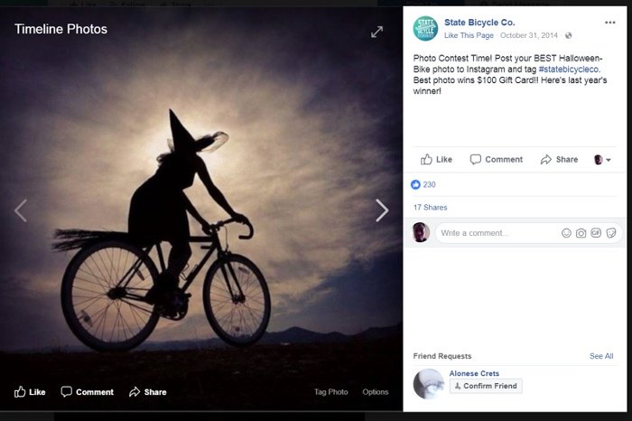Confirm Friend request from Alonese Crets

(486, 386)
